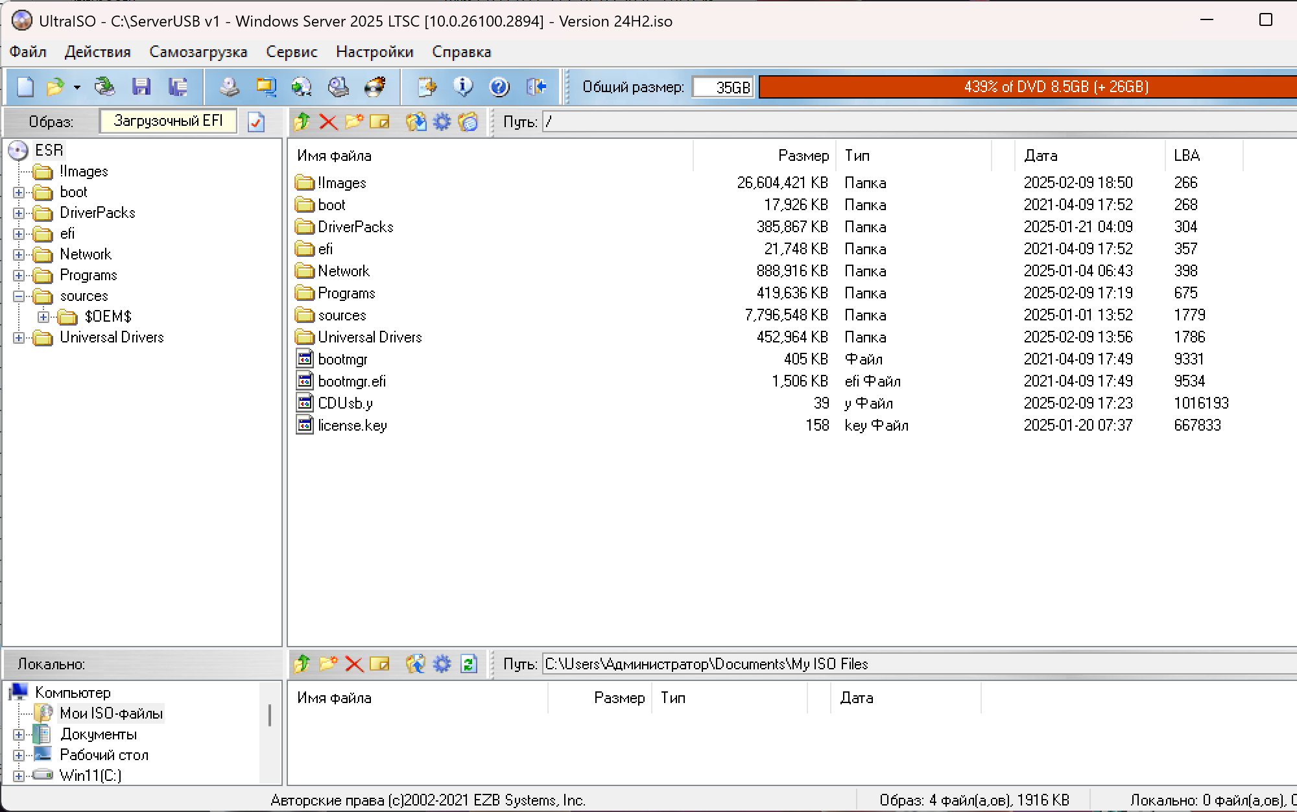This screenshot has height=812, width=1297.
Task: Click the blue gear icon in local toolbar
Action: pyautogui.click(x=442, y=664)
